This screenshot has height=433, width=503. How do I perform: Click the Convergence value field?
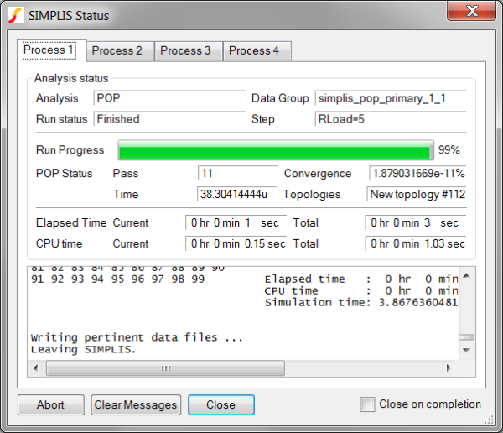click(417, 174)
